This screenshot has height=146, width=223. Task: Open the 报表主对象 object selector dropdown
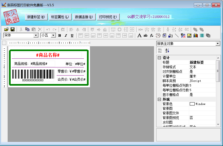[x=218, y=44]
